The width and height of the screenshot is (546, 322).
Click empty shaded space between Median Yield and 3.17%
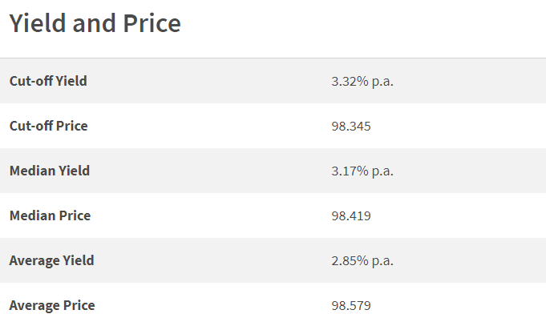(208, 171)
